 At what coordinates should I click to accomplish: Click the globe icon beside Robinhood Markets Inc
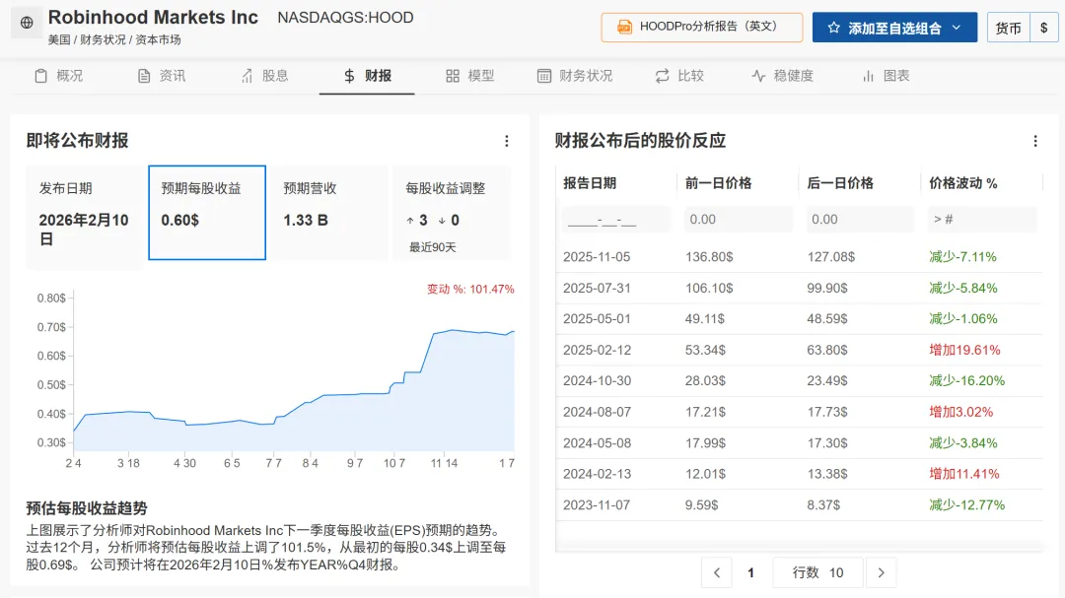(27, 23)
